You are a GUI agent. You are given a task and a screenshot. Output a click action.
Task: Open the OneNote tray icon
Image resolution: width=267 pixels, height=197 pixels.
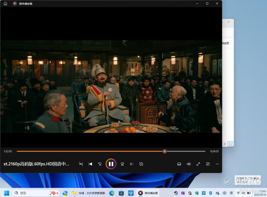click(183, 193)
